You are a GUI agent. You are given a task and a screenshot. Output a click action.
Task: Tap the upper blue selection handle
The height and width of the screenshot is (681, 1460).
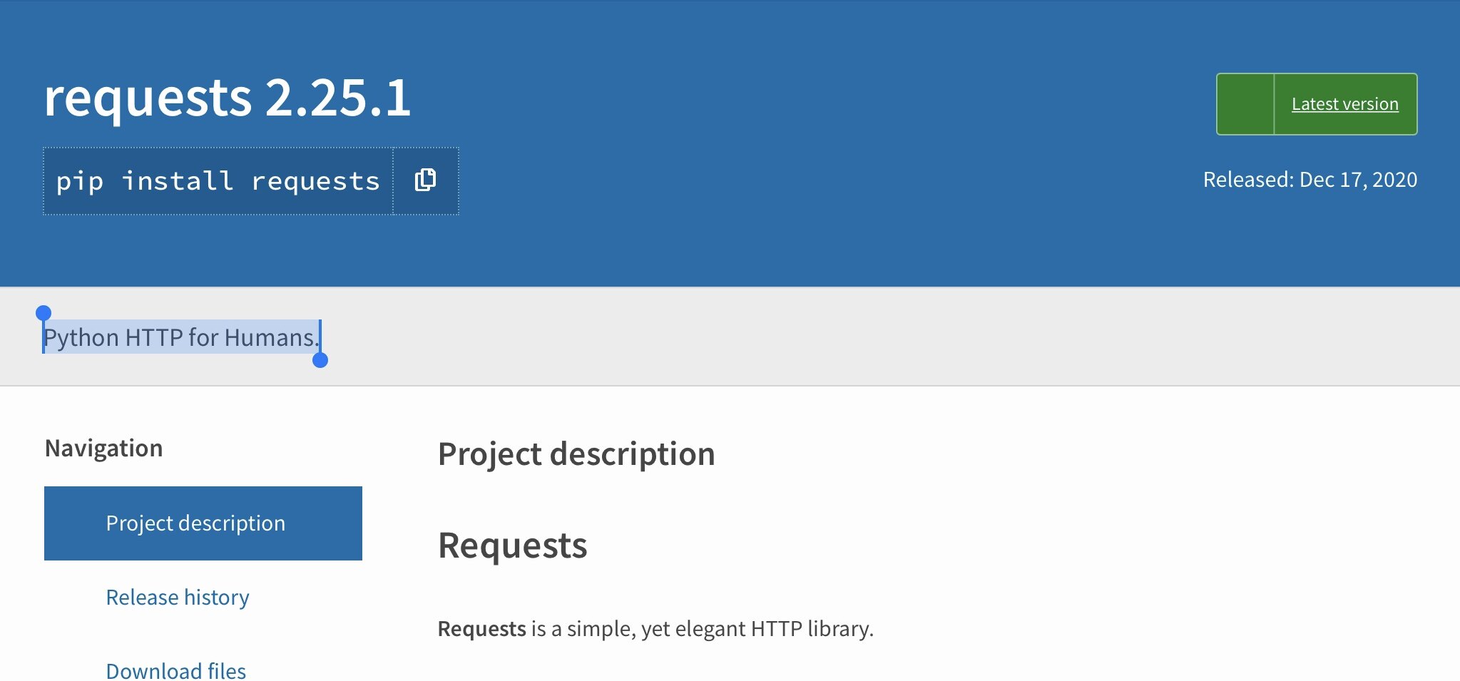click(44, 312)
